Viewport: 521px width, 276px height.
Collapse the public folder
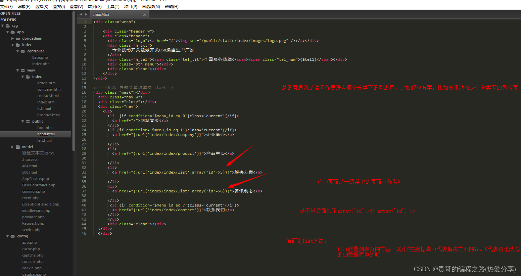pyautogui.click(x=23, y=122)
